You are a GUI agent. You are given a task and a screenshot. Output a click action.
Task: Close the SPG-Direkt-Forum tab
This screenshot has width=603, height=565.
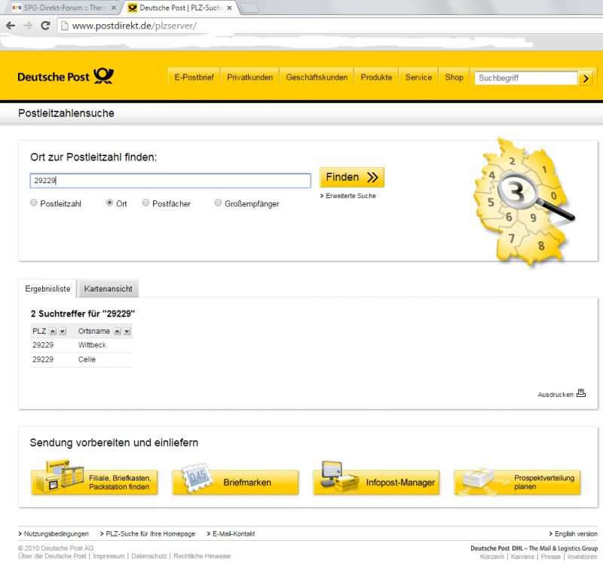coord(114,8)
